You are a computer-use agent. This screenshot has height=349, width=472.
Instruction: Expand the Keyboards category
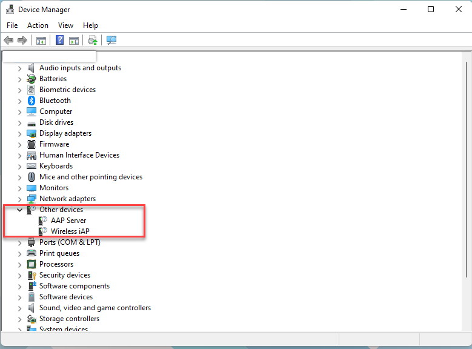tap(19, 167)
